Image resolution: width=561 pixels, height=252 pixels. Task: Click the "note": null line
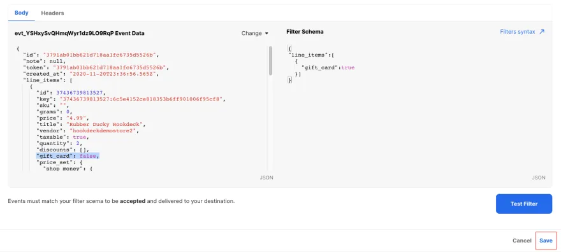tap(45, 61)
